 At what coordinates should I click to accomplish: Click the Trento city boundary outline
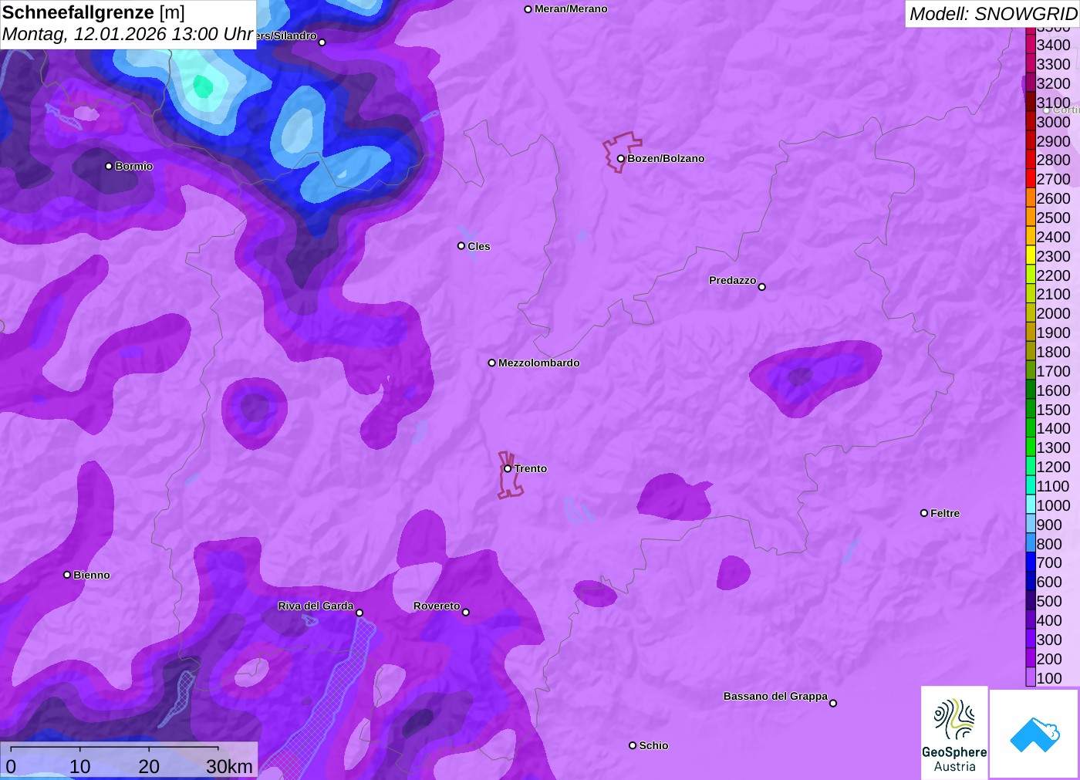[x=509, y=475]
